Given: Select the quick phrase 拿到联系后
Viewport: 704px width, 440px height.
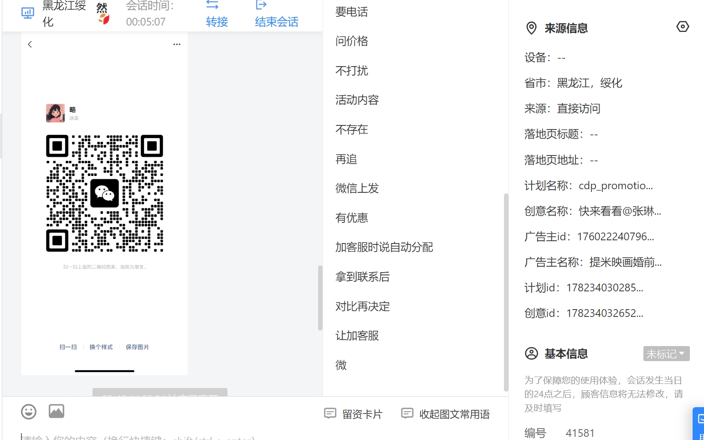Looking at the screenshot, I should click(x=362, y=277).
